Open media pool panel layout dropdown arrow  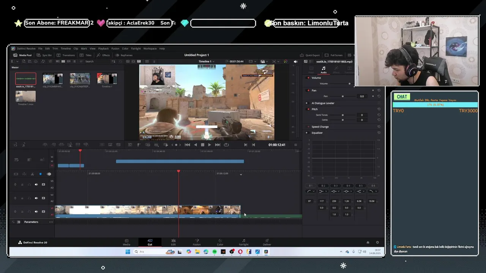point(17,61)
